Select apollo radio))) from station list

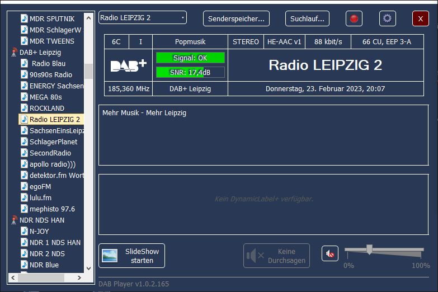click(x=52, y=164)
